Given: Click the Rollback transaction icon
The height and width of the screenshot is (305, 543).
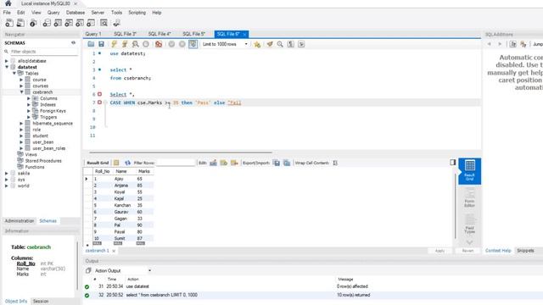Looking at the screenshot, I should click(x=182, y=44).
